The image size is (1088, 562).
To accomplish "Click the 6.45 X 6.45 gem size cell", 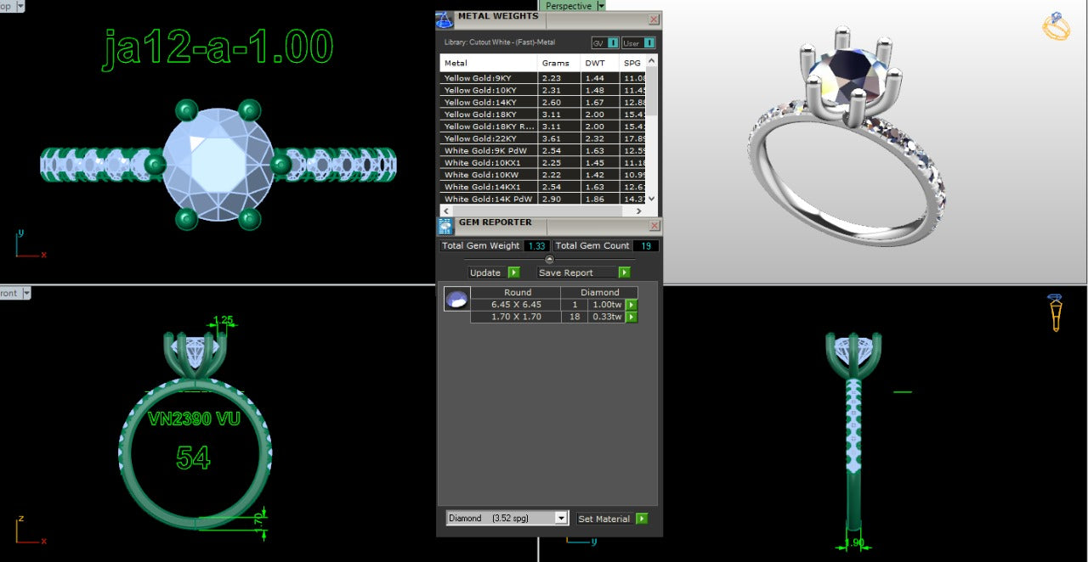I will 516,305.
